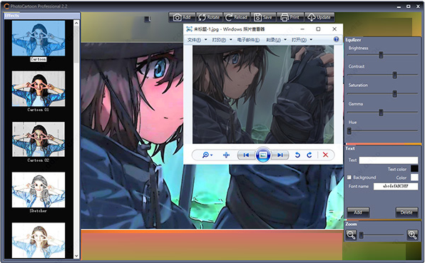Go to next image in Photo Viewer
Viewport: 425px width, 263px height.
280,155
